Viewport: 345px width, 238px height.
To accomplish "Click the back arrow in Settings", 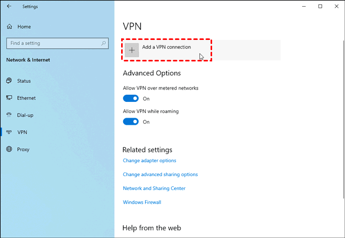I will [9, 7].
